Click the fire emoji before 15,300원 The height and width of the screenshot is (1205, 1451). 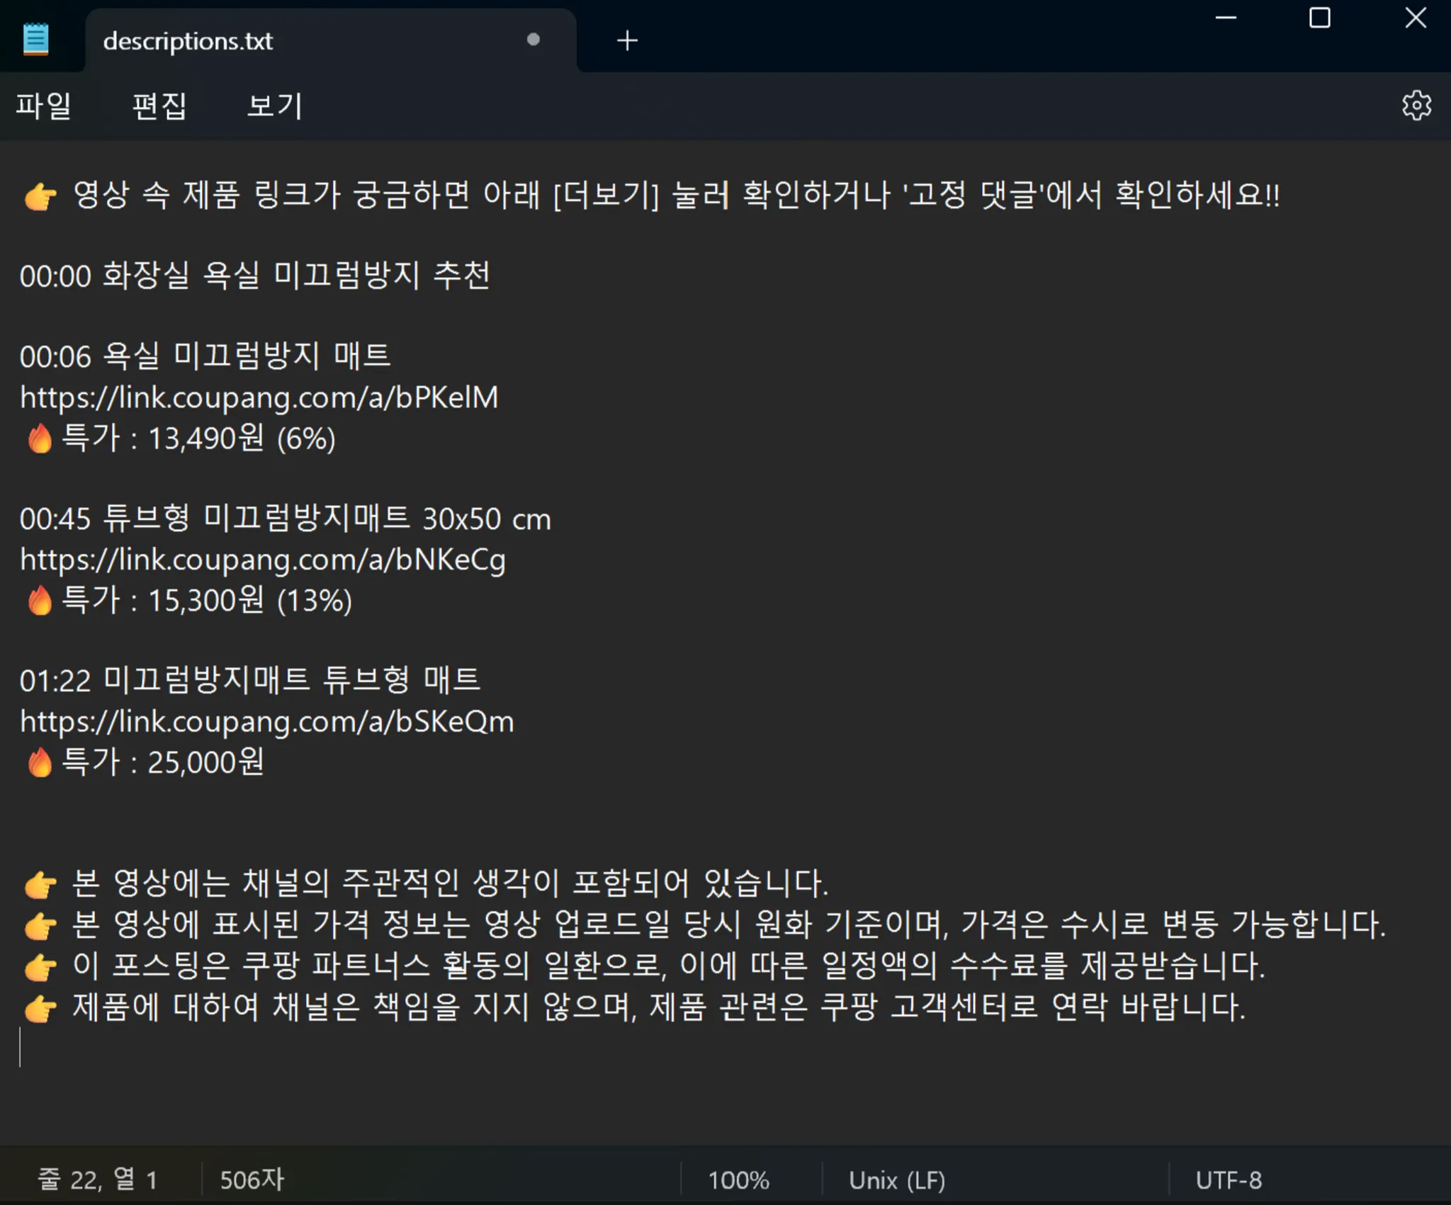(40, 601)
